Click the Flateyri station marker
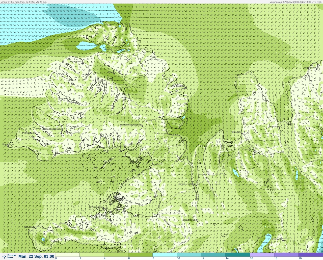The image size is (323, 260). (67, 76)
